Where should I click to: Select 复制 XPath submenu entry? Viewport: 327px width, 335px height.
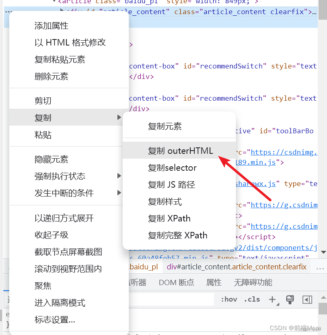coord(179,218)
